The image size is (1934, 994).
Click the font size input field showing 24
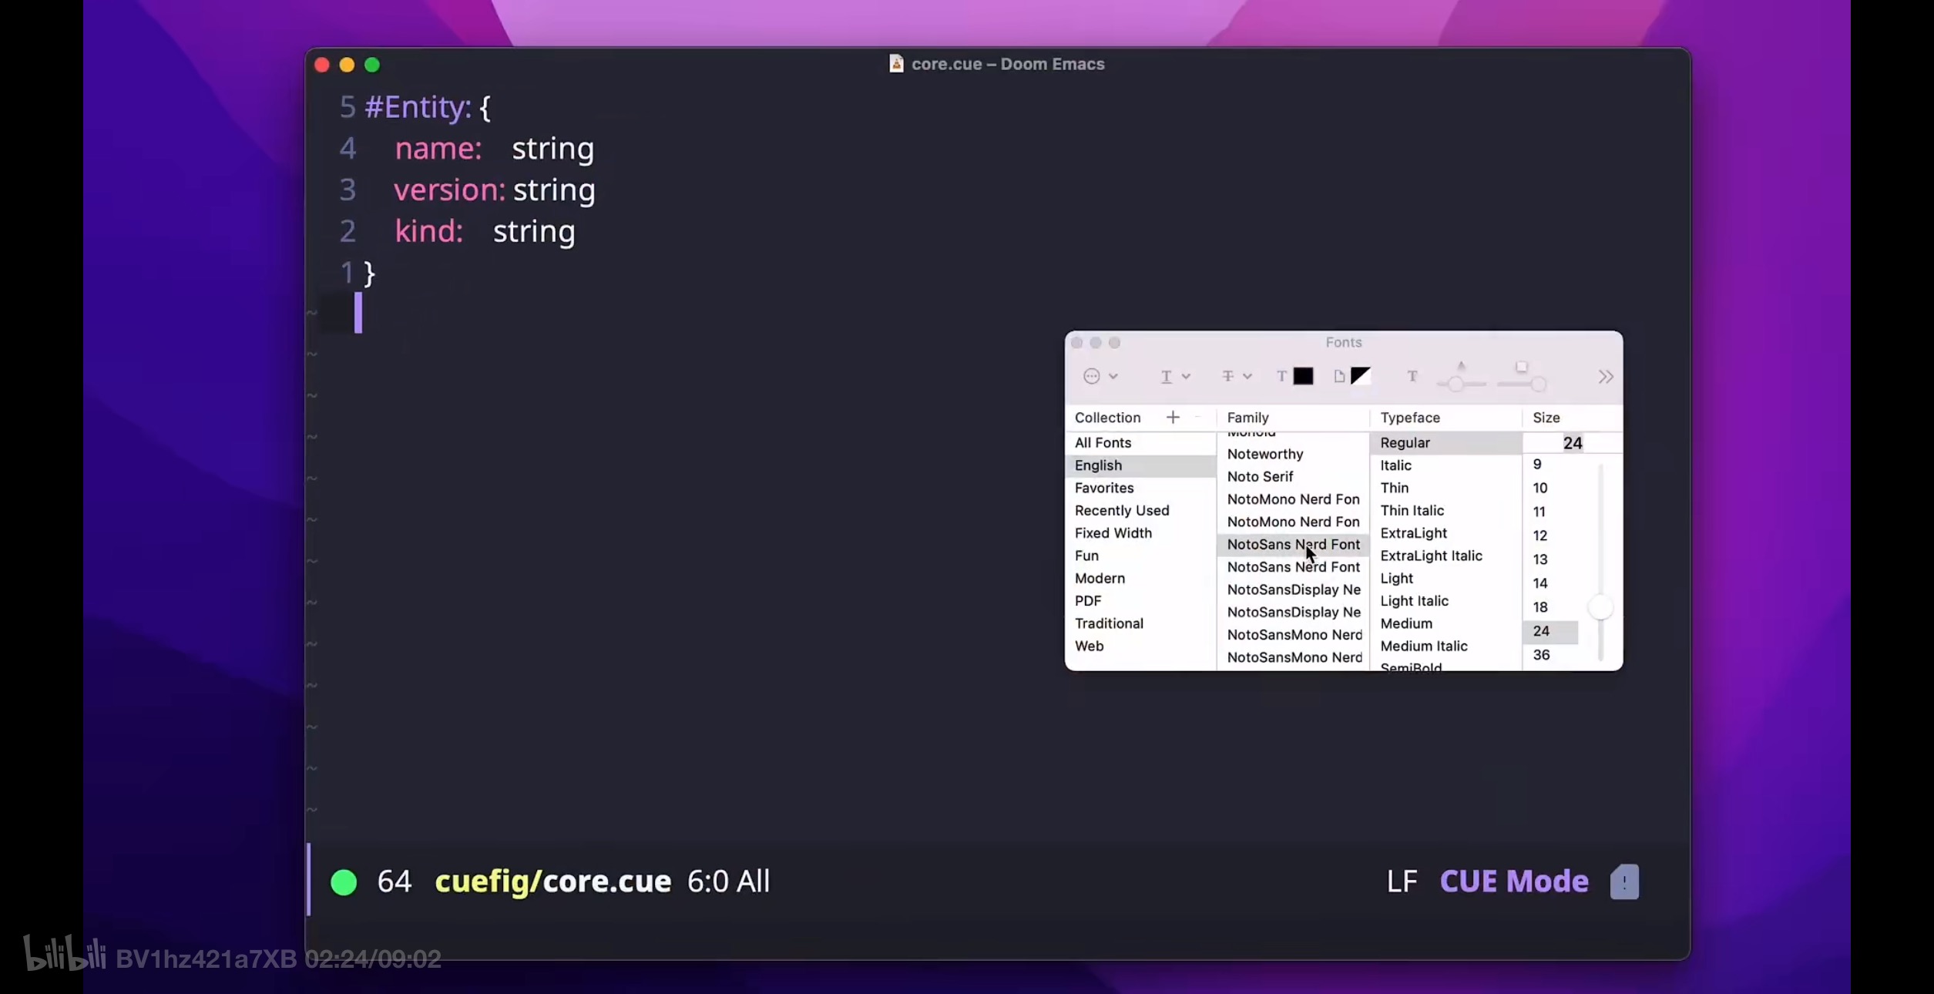pos(1572,443)
